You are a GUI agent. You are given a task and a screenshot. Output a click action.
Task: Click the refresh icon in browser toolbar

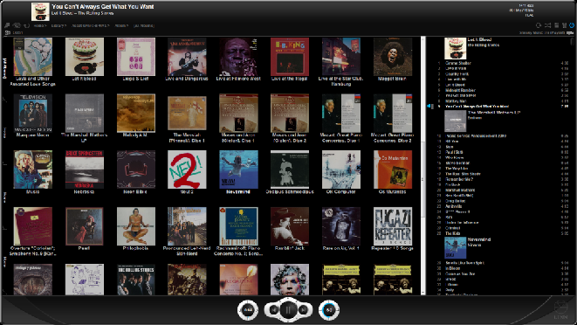[26, 25]
